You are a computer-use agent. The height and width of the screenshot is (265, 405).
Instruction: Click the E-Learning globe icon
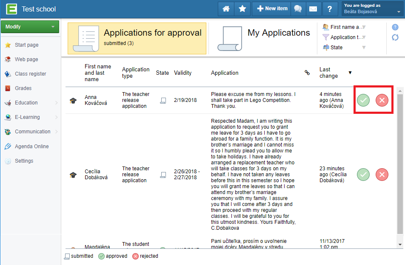[8, 117]
